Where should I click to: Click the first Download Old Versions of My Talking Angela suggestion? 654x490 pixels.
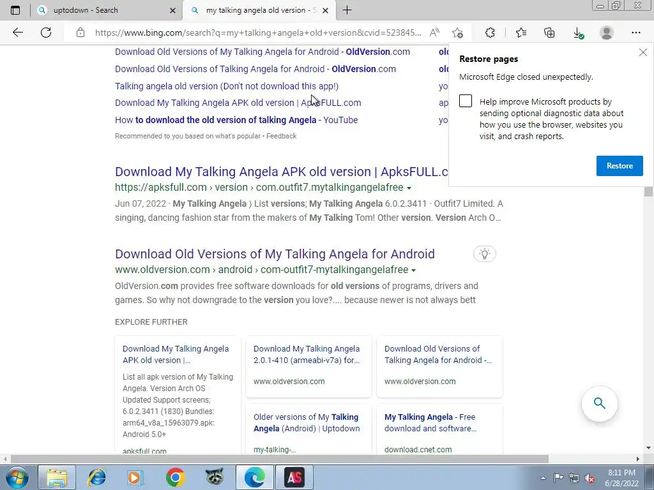coord(262,52)
